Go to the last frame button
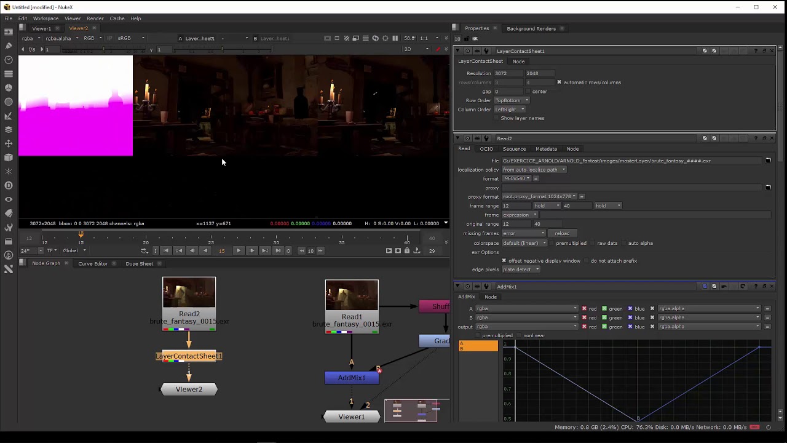Viewport: 787px width, 443px height. tap(277, 250)
